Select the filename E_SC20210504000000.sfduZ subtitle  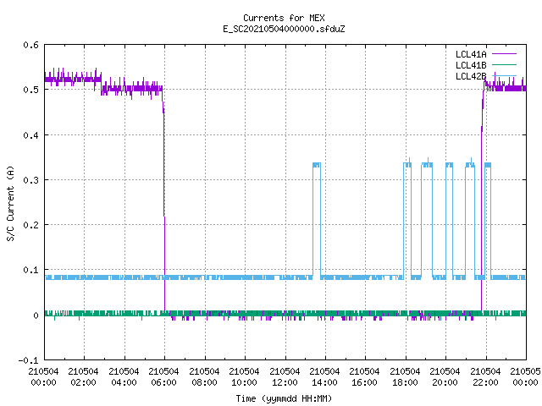pos(284,29)
